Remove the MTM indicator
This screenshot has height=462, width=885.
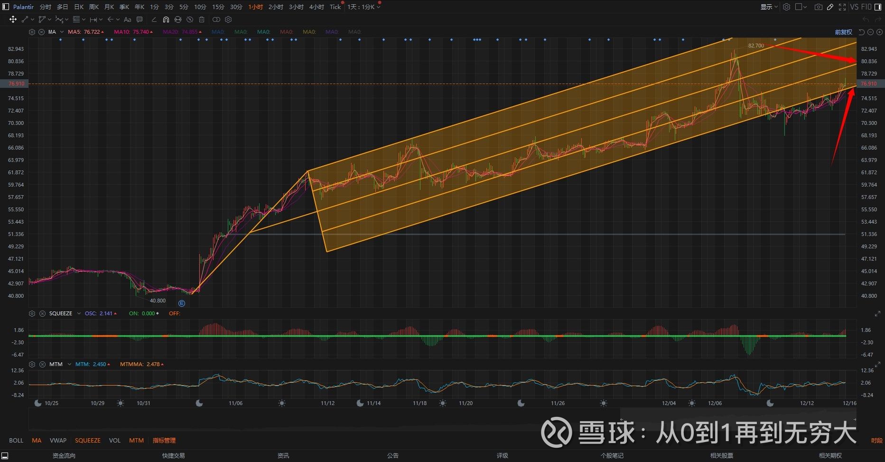tap(42, 364)
